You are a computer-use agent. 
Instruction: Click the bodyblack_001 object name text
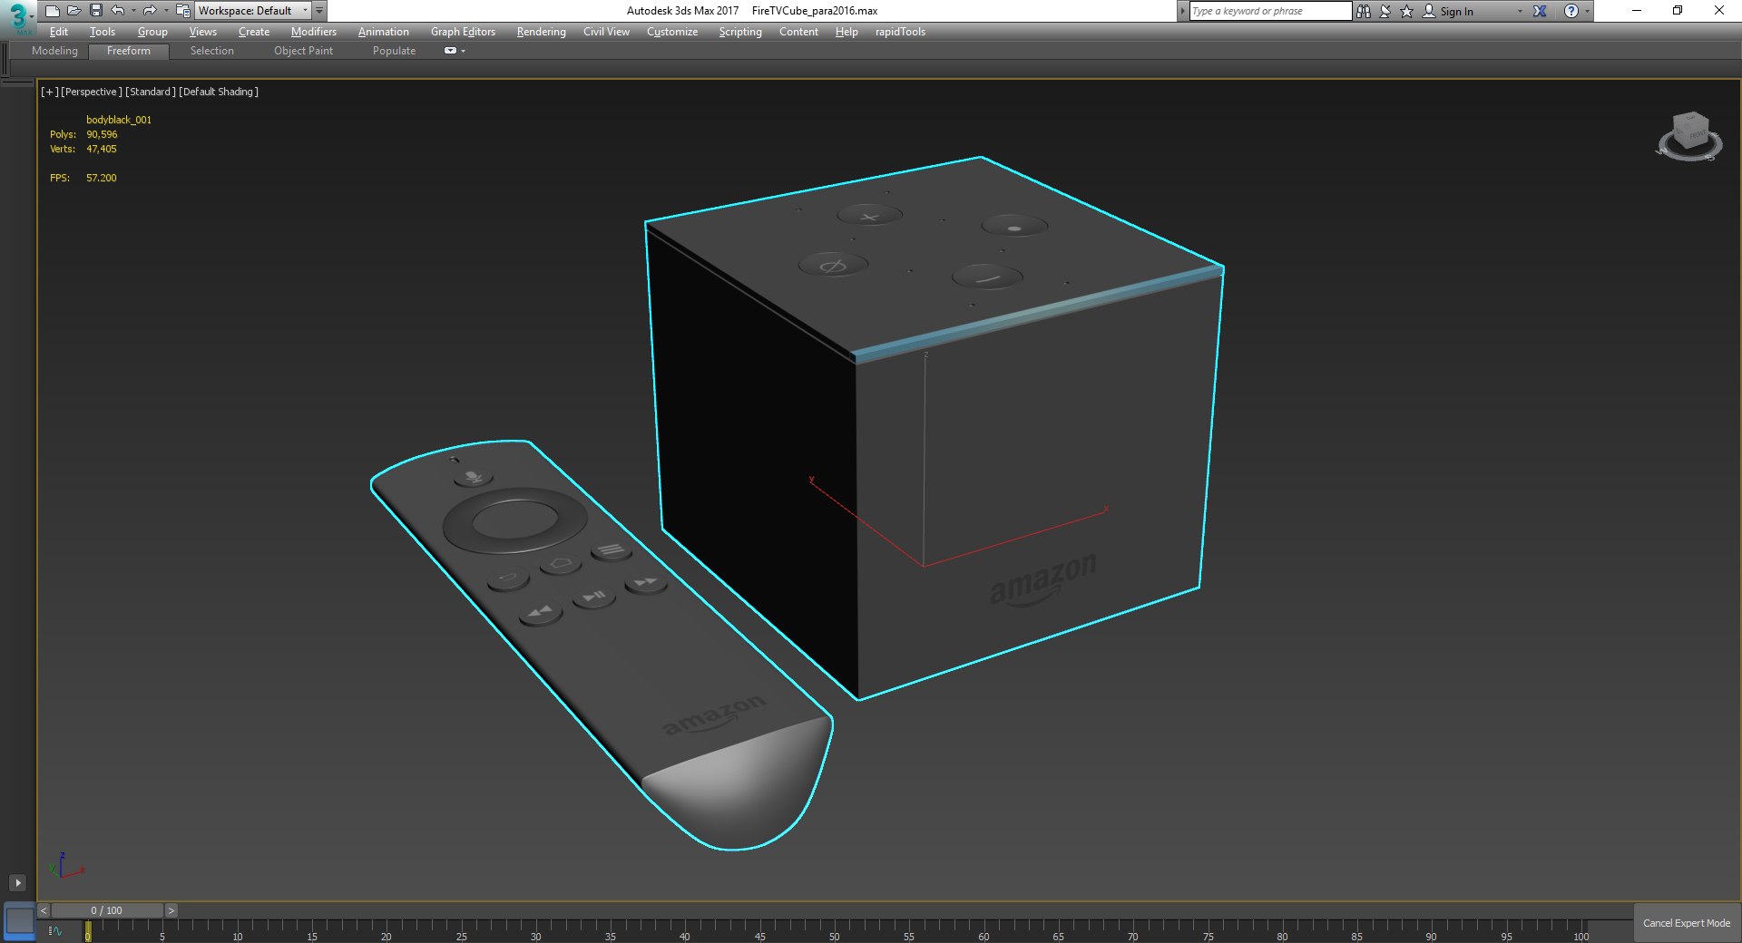tap(119, 120)
